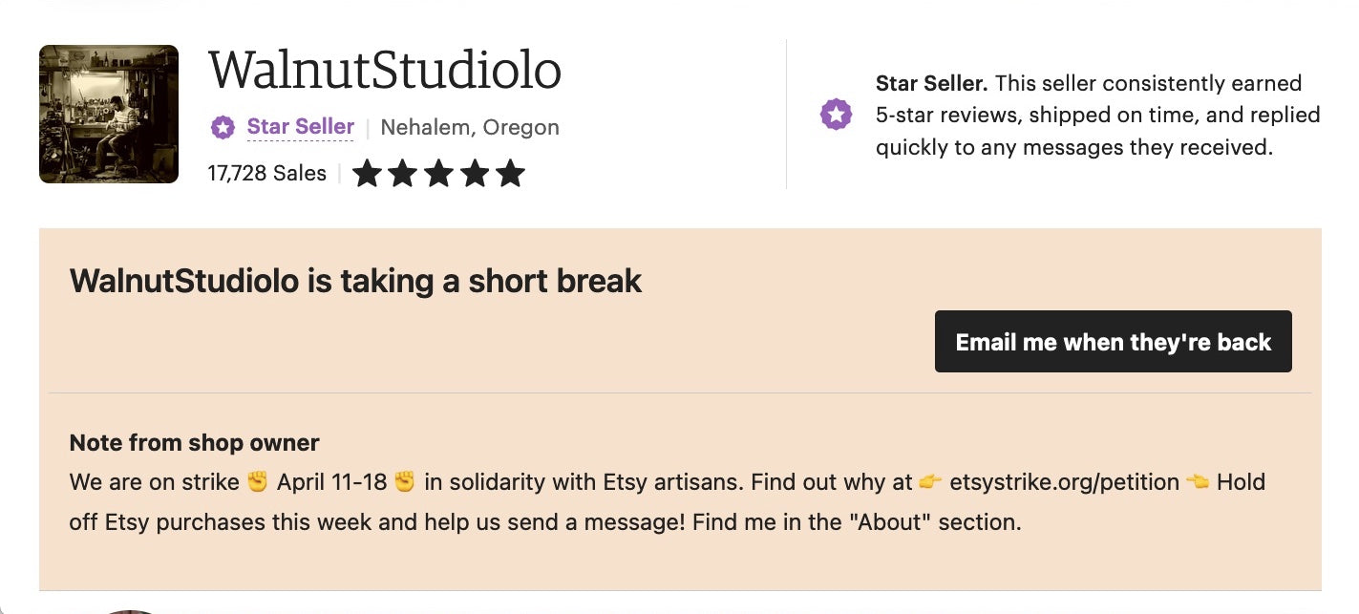This screenshot has height=614, width=1359.
Task: Click the purple Star Seller badge beside the link
Action: [223, 127]
